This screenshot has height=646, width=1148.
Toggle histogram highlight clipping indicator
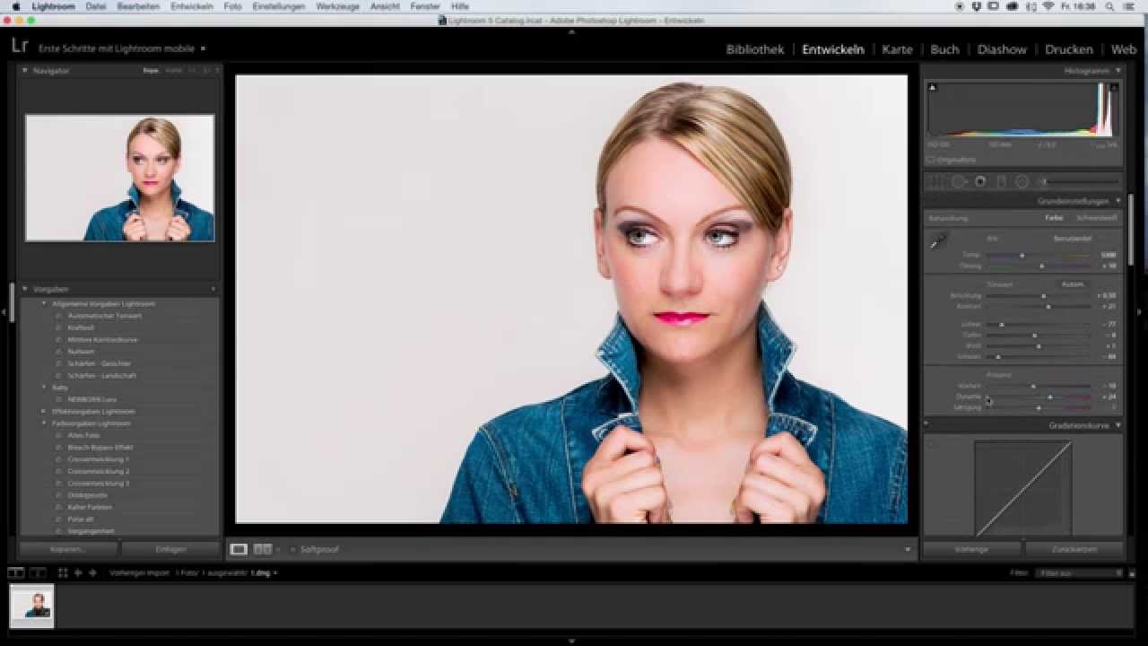pyautogui.click(x=1114, y=88)
